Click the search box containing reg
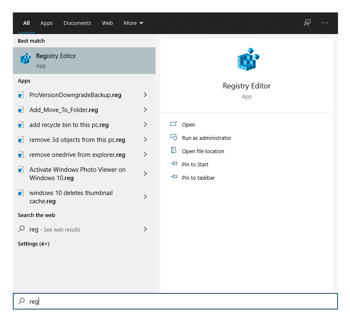 pyautogui.click(x=175, y=301)
